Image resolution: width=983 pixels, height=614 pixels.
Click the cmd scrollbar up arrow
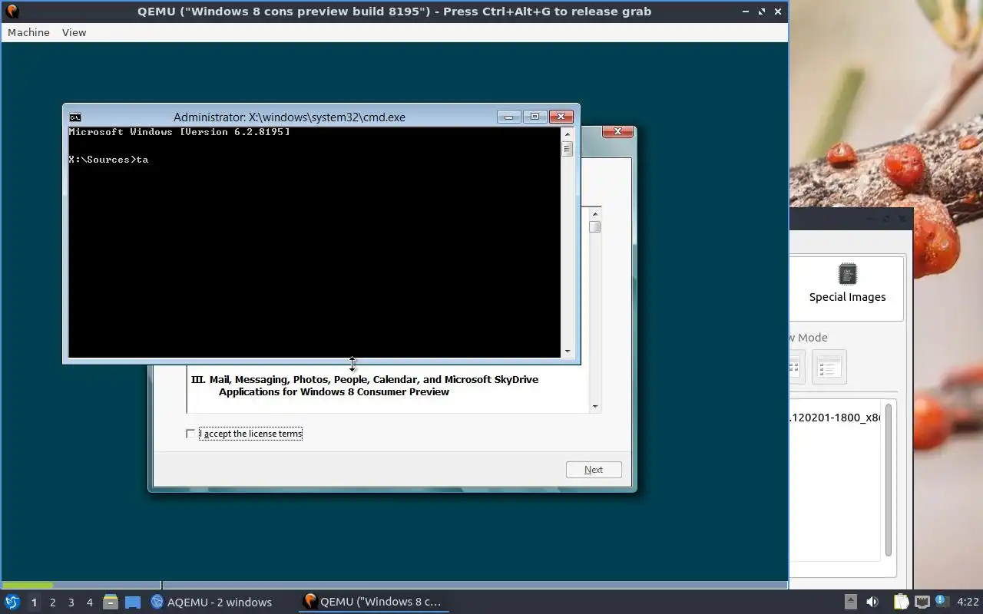pos(568,133)
